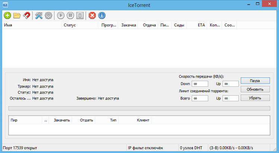The image size is (279, 153).
Task: Sort by the Соо... column header
Action: pyautogui.click(x=229, y=25)
